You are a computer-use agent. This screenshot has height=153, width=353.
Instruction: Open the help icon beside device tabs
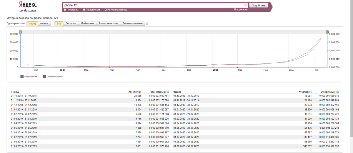[147, 23]
